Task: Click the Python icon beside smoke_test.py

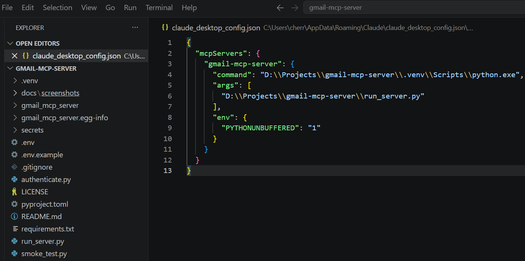Action: [15, 254]
